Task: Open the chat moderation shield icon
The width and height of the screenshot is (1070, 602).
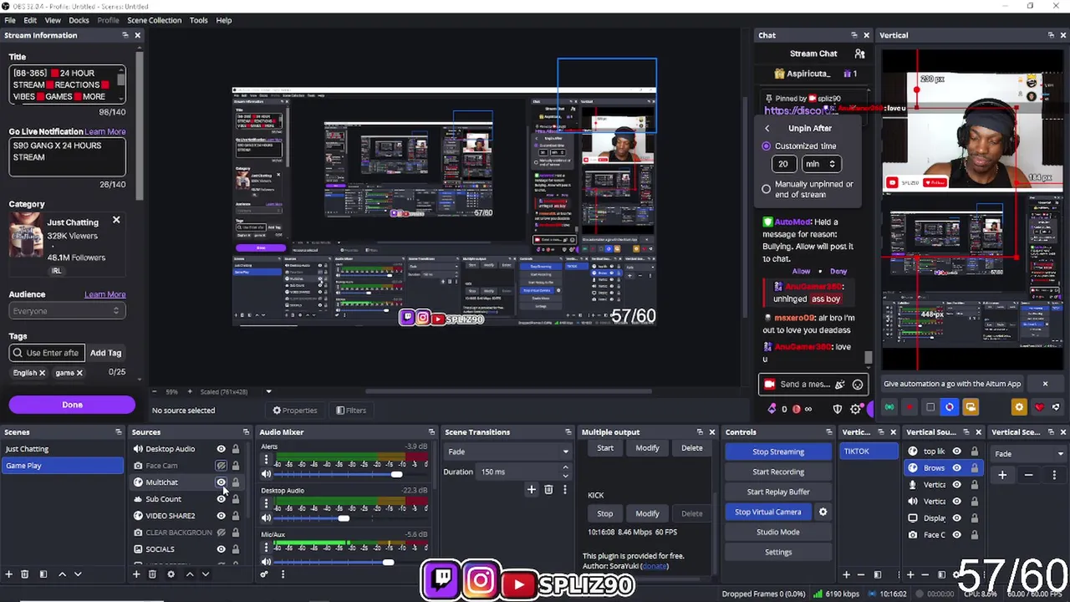Action: (838, 409)
